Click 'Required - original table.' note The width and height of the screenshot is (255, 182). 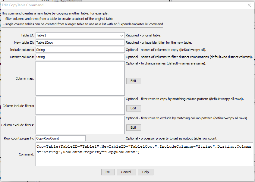tap(143, 35)
